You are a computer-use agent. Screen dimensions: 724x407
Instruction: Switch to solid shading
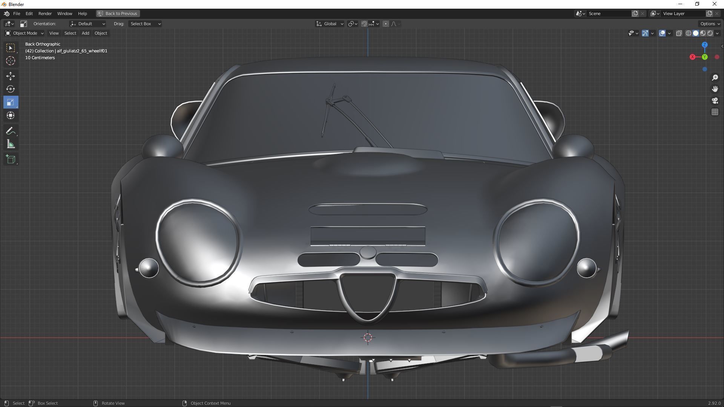(696, 33)
